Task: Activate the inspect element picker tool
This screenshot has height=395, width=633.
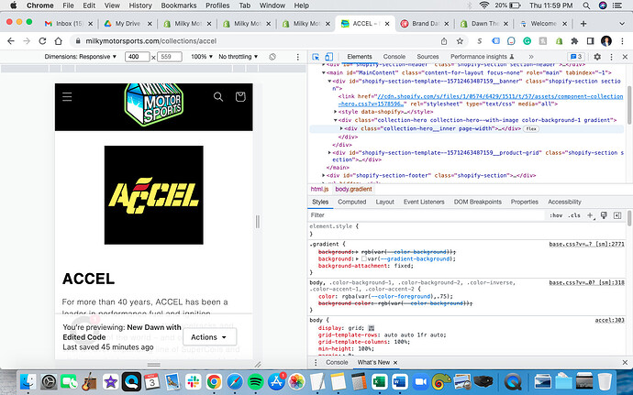Action: [x=316, y=57]
